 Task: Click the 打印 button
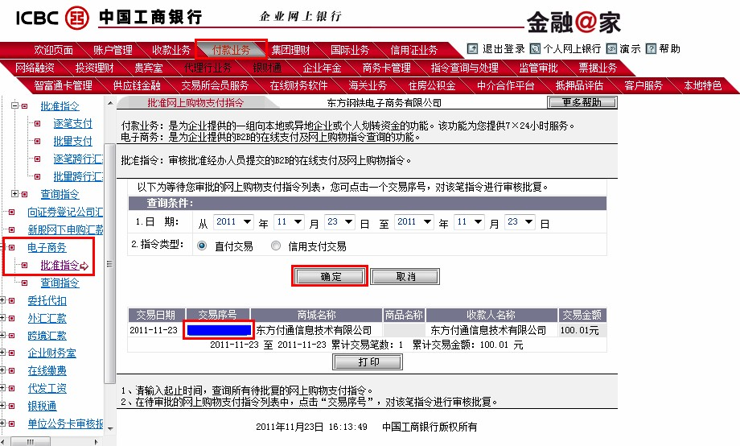click(x=368, y=362)
